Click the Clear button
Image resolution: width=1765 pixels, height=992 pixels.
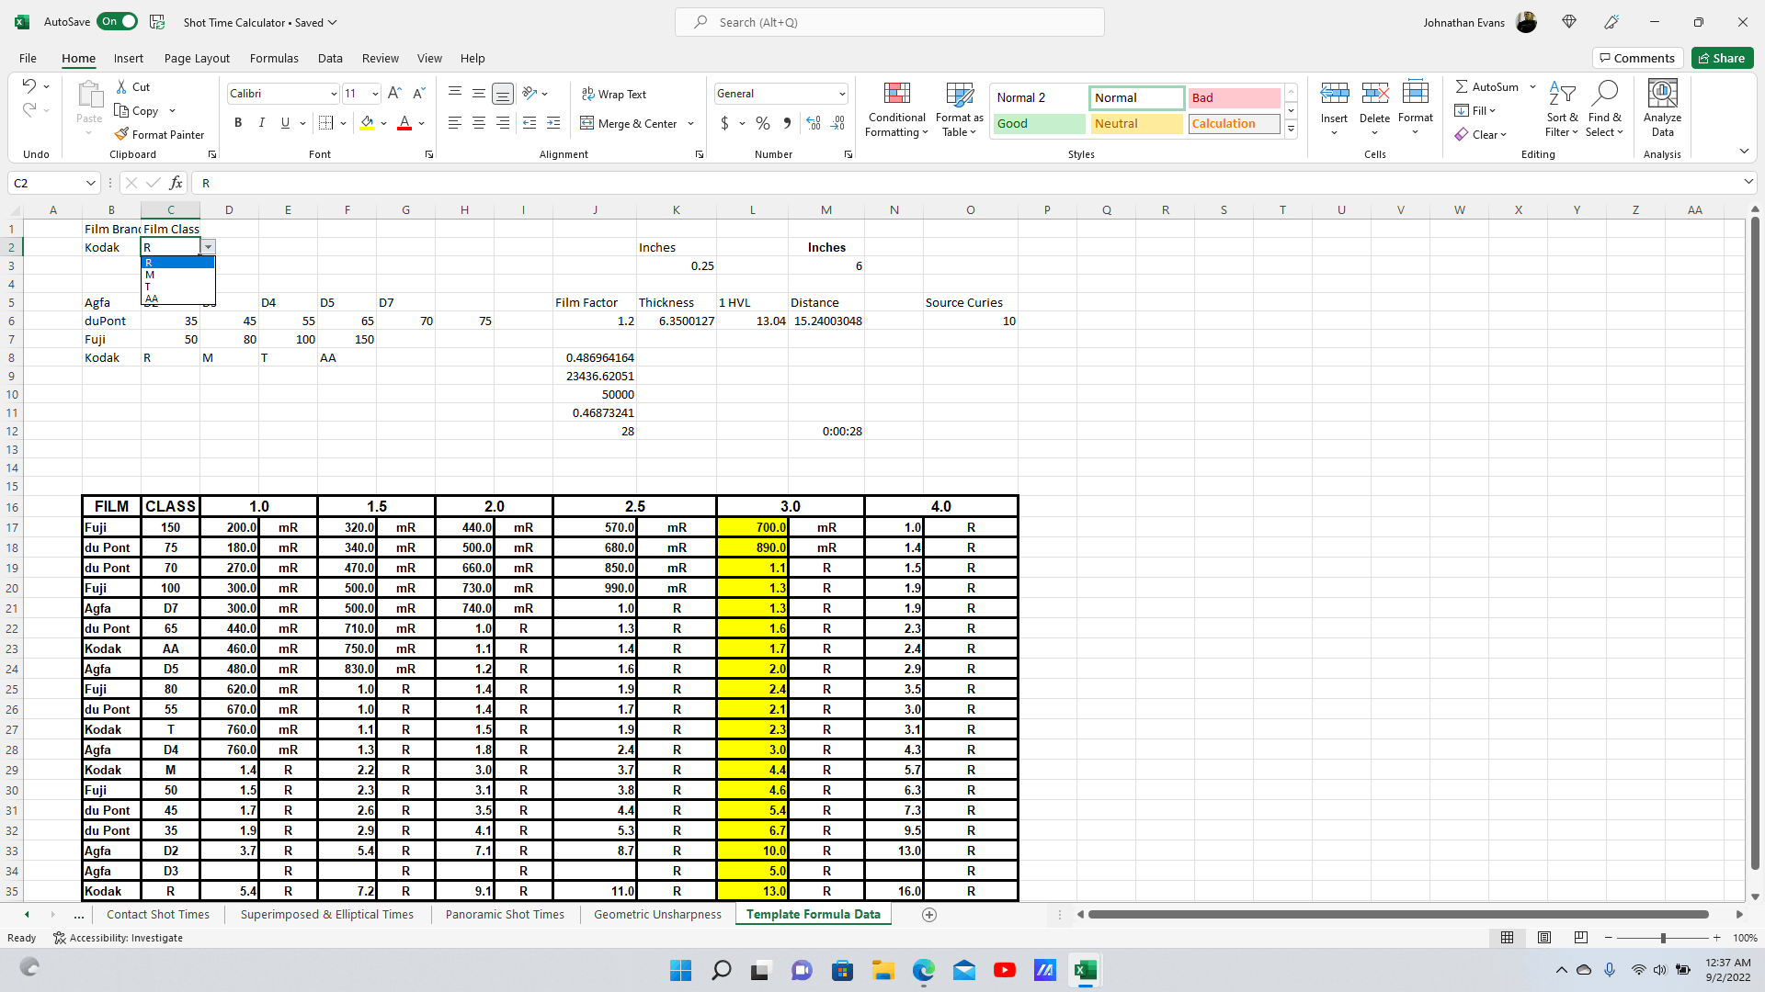(x=1481, y=134)
